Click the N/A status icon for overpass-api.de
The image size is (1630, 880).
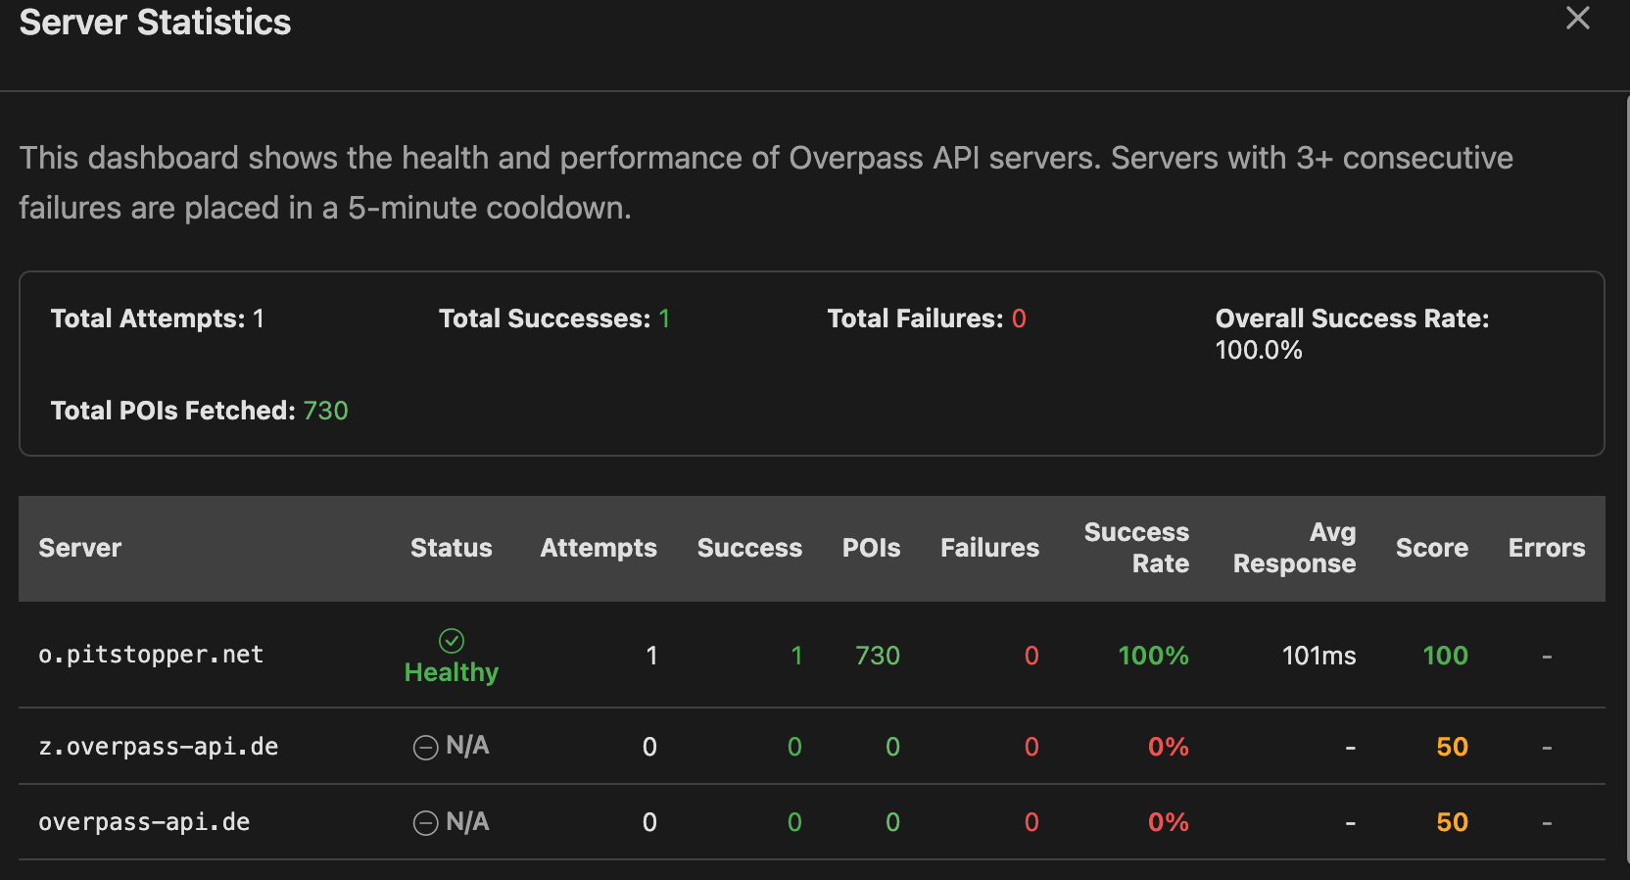[426, 823]
